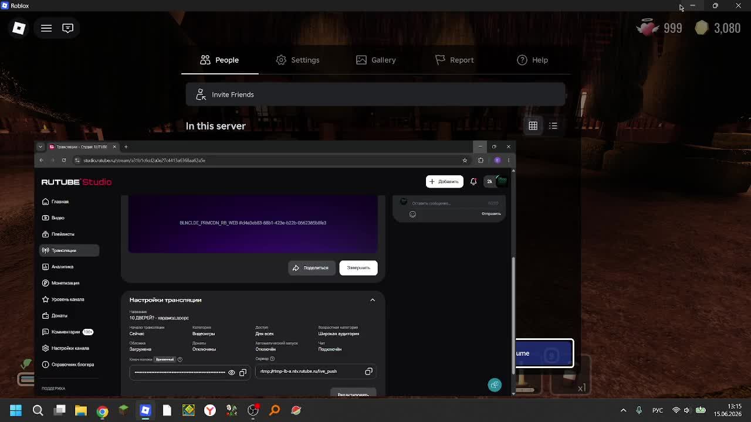Copy the rtmp server URL
751x422 pixels.
368,372
